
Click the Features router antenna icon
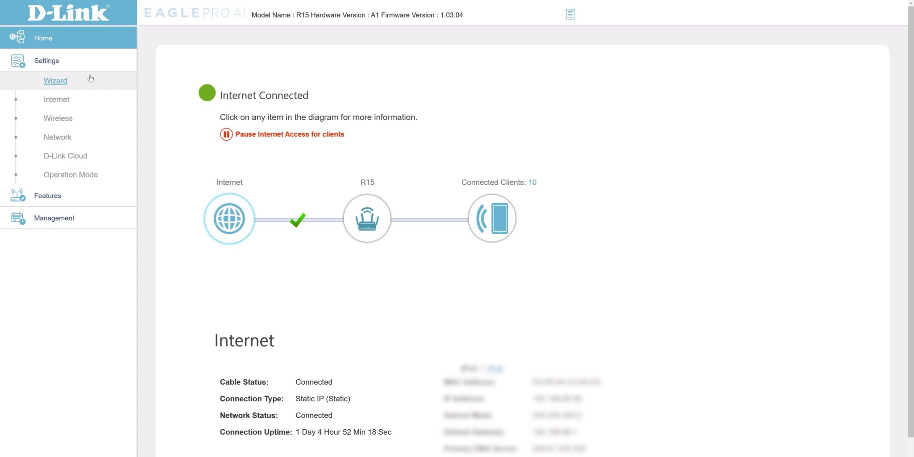17,195
